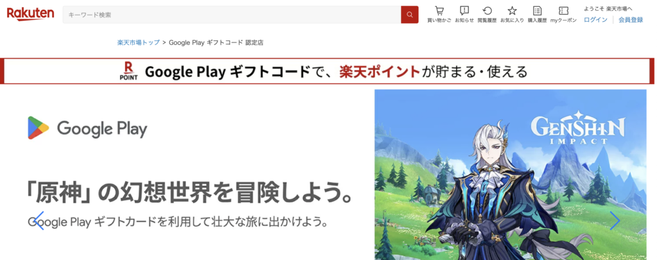Open お気に入り favorites star
This screenshot has height=260, width=657.
[x=512, y=14]
